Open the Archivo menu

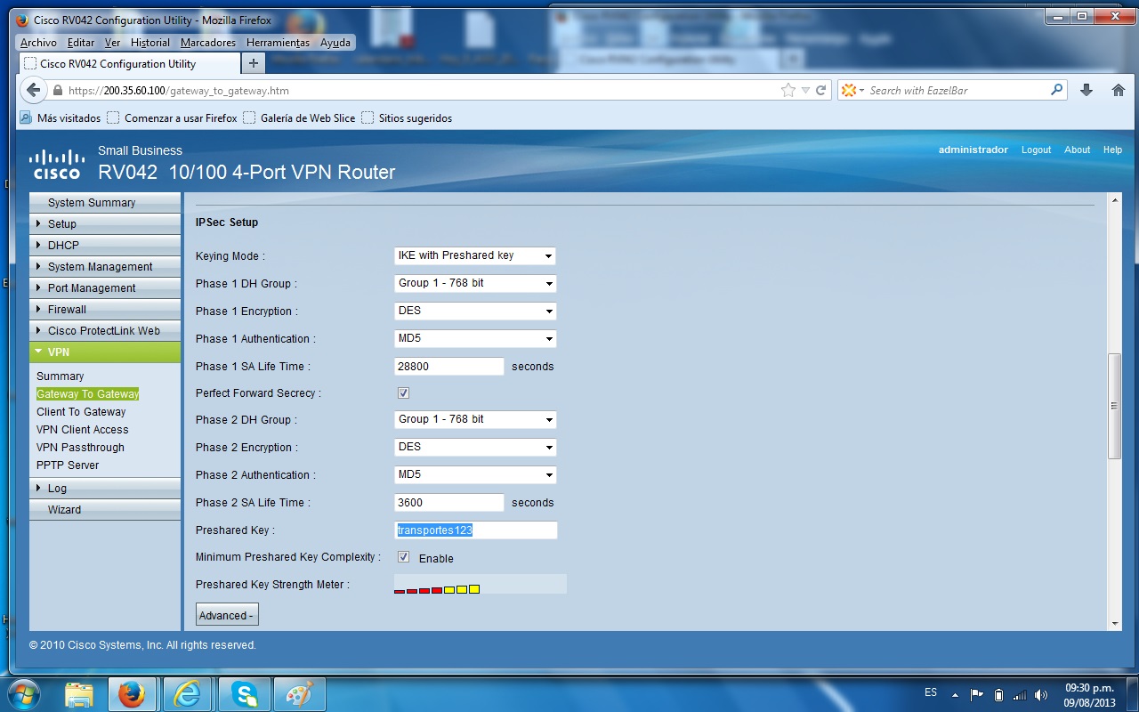(38, 43)
